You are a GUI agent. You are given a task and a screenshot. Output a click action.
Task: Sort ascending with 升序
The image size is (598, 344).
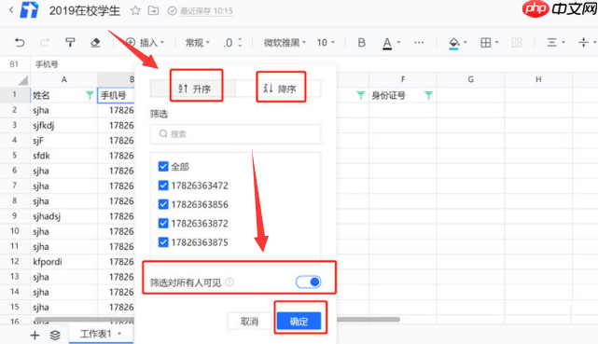[194, 89]
